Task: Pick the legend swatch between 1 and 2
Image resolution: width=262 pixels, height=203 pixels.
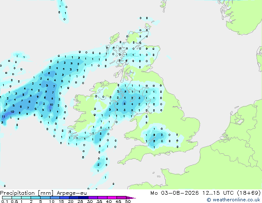Action: coord(26,198)
